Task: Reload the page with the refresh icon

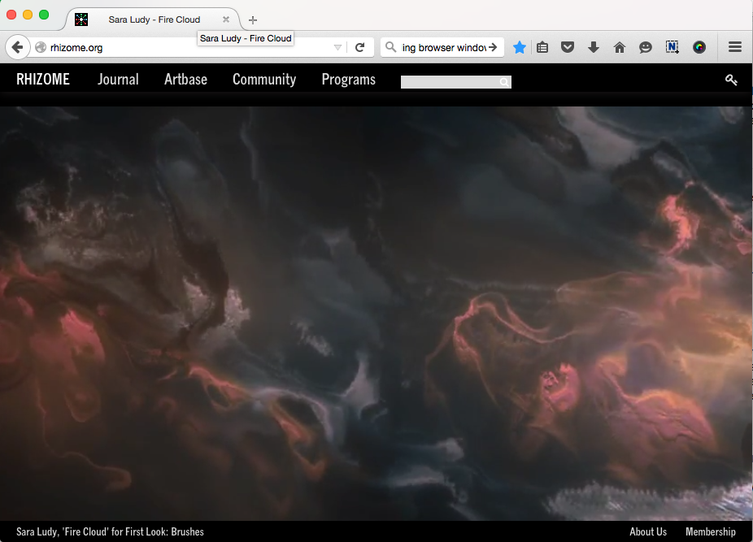Action: (x=359, y=47)
